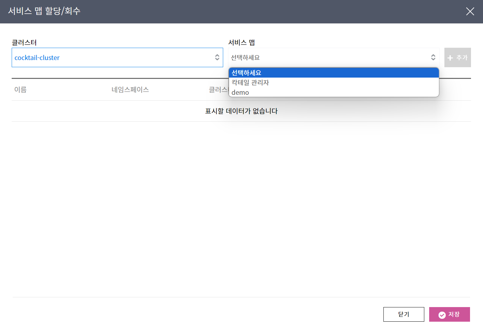483x335 pixels.
Task: Click the plus icon on 추가 button
Action: [450, 58]
